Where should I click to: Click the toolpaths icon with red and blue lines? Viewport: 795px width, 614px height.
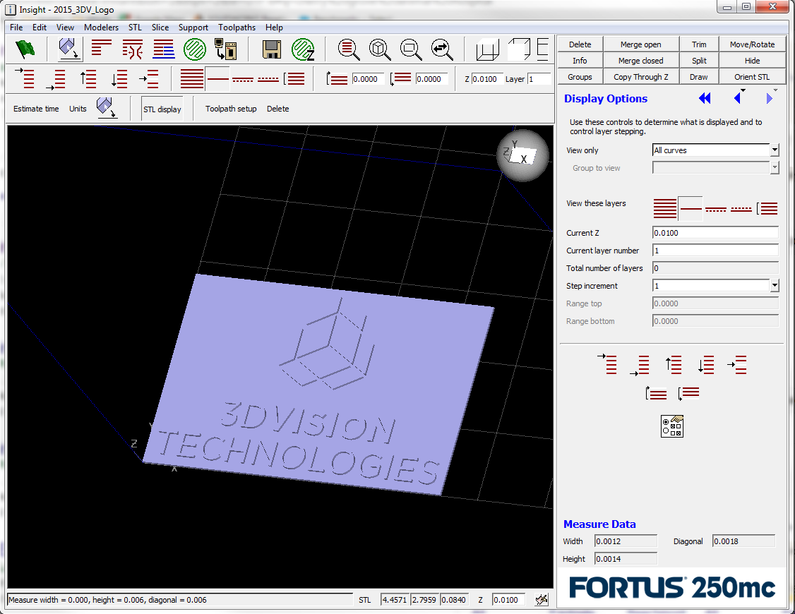point(164,49)
